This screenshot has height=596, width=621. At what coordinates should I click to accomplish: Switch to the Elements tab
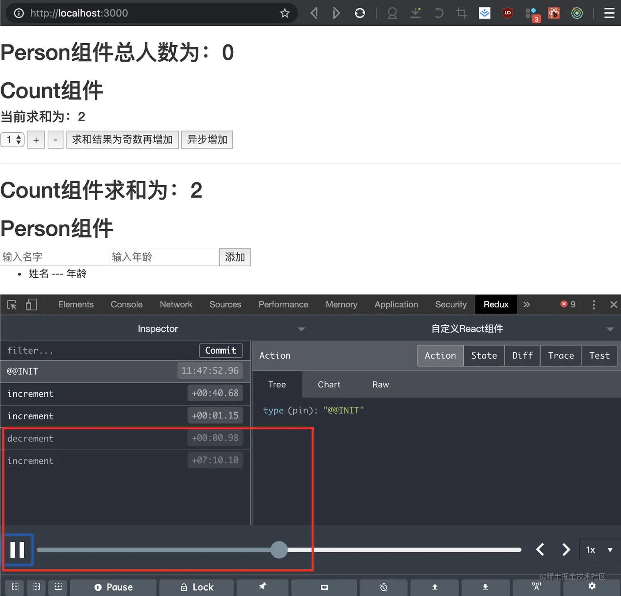pyautogui.click(x=76, y=304)
